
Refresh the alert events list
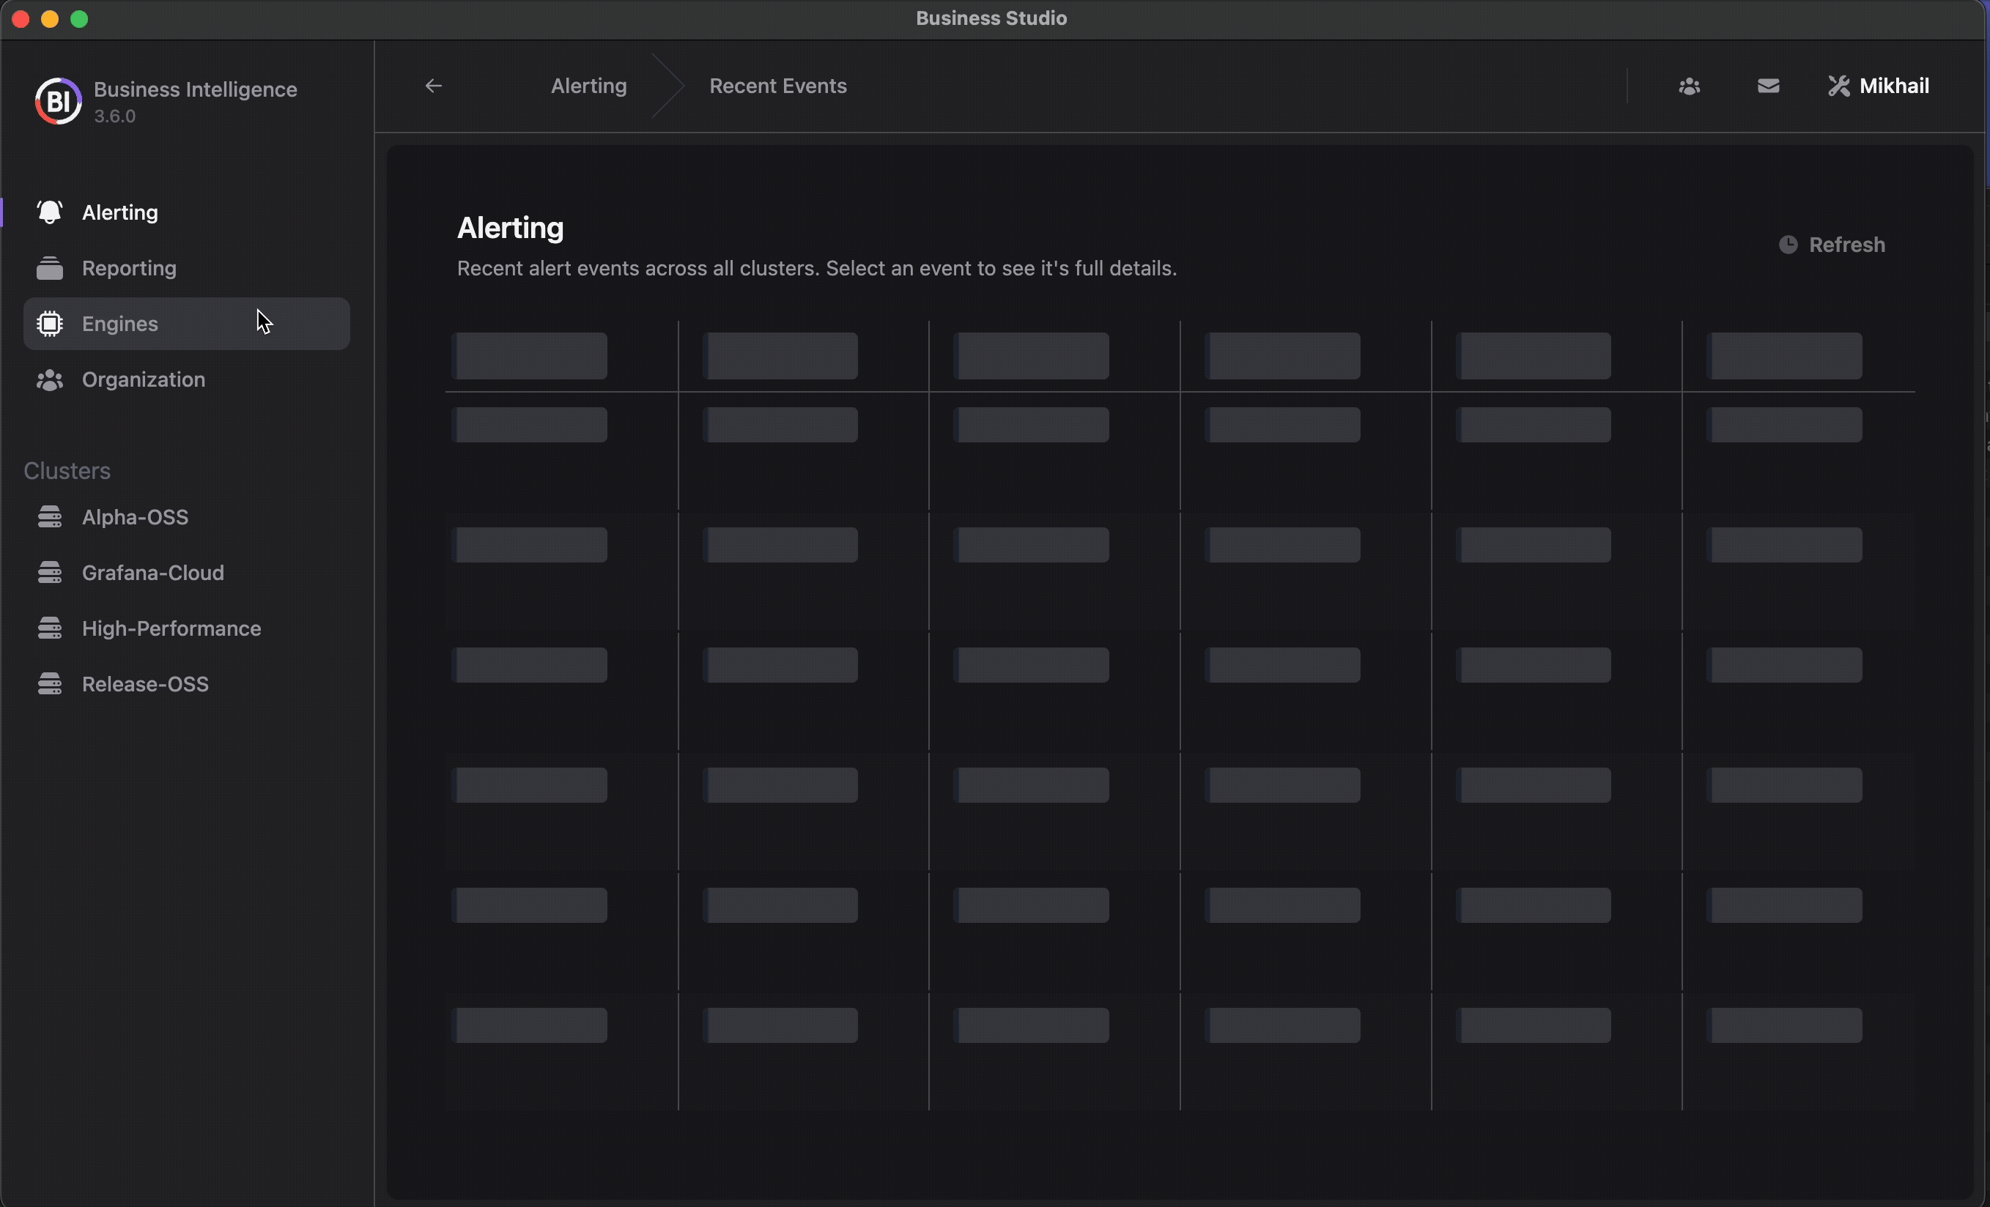[x=1832, y=245]
